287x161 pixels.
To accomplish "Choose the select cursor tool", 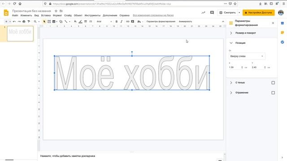I will click(44, 21).
